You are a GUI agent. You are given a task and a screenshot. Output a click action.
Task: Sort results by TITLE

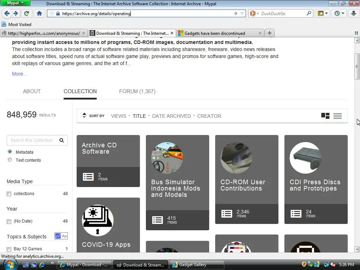[139, 116]
